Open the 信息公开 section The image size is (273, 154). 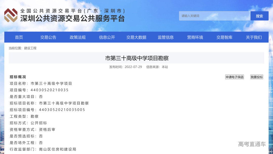pos(106,37)
